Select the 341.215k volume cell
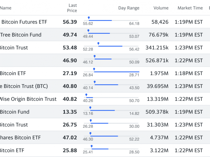210x157 pixels. tap(157, 48)
